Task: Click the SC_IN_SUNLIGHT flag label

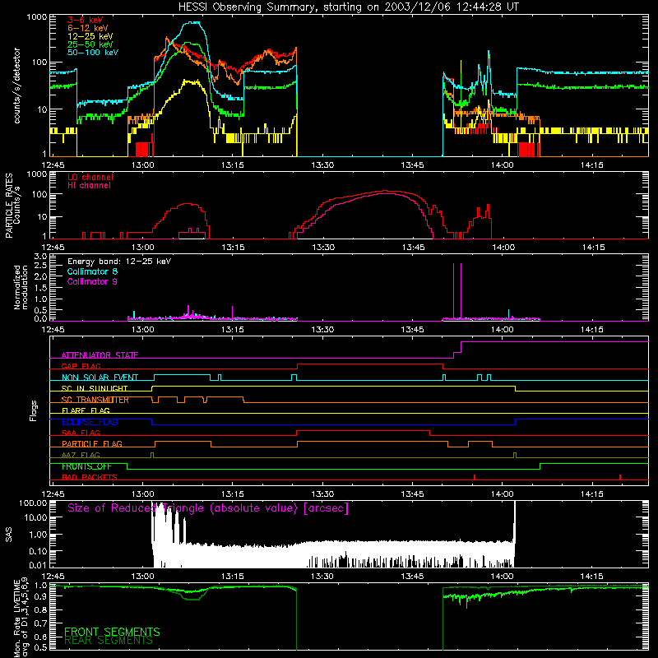Action: (x=95, y=388)
